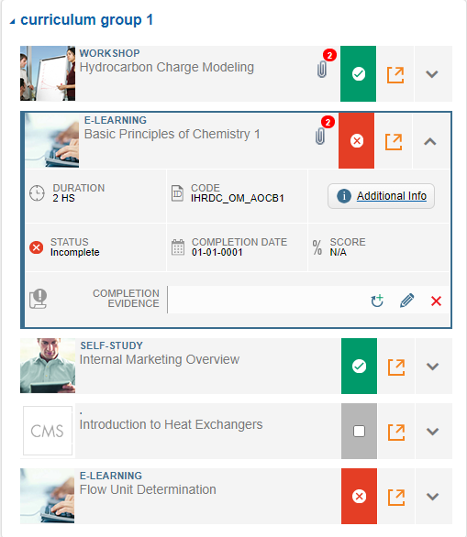Launch Hydrocarbon Charge Modeling via open-external icon
This screenshot has width=467, height=537.
(395, 74)
